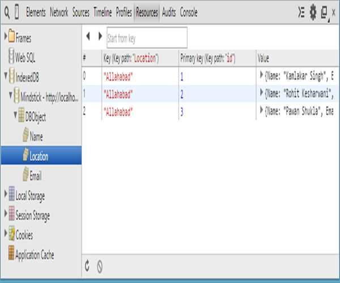The width and height of the screenshot is (340, 283).
Task: Toggle the mobile device emulation icon
Action: [x=18, y=12]
